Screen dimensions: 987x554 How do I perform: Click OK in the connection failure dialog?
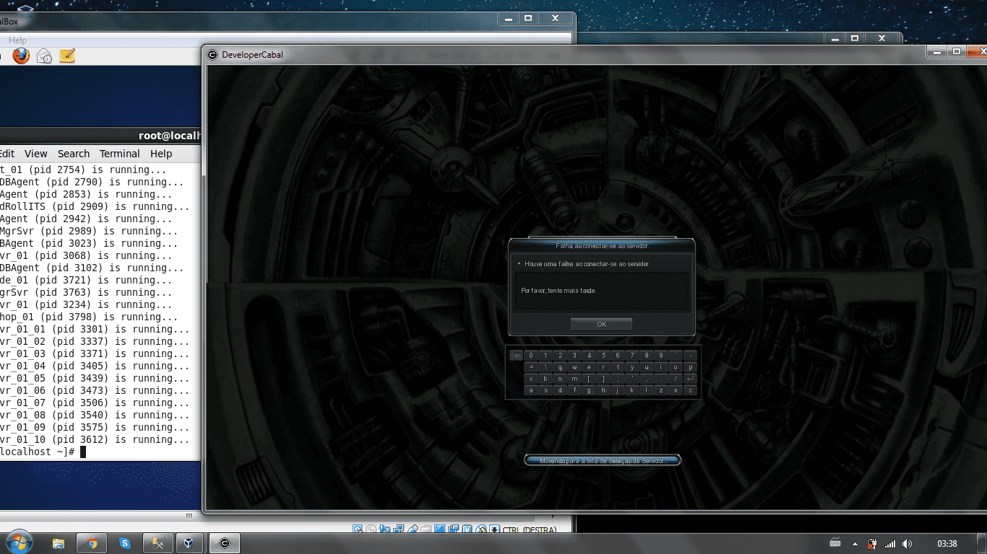point(601,324)
